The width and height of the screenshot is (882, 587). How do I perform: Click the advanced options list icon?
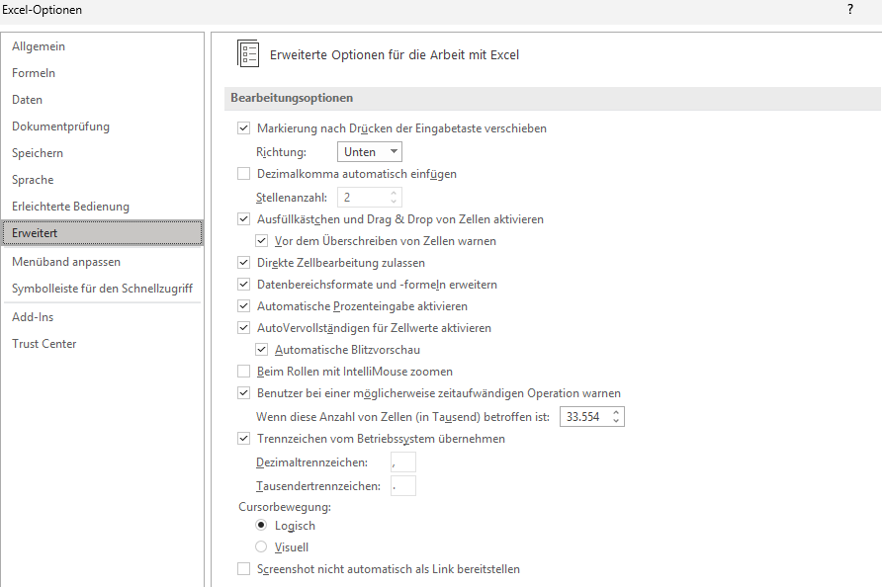[x=248, y=54]
